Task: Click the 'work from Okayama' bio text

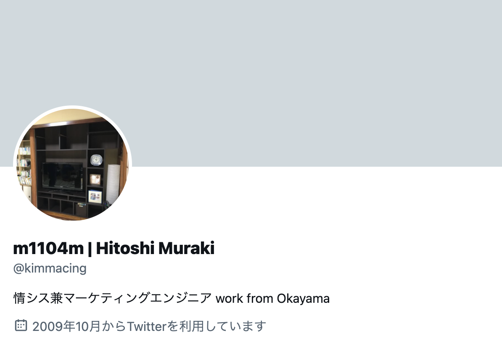Action: click(273, 299)
